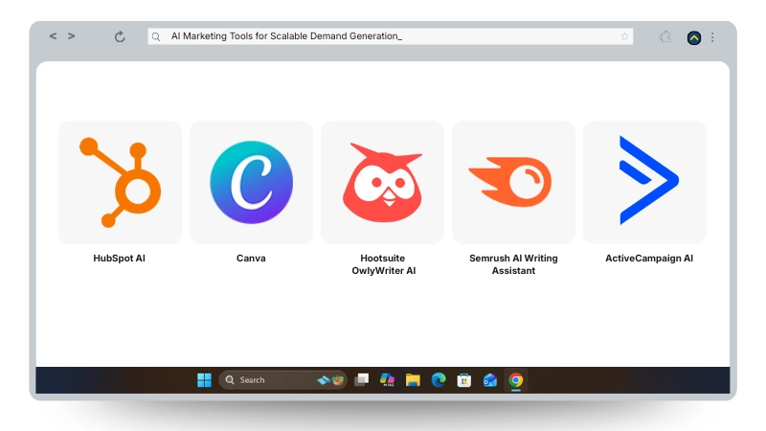Open File Explorer from the taskbar
The width and height of the screenshot is (766, 431).
pyautogui.click(x=413, y=379)
